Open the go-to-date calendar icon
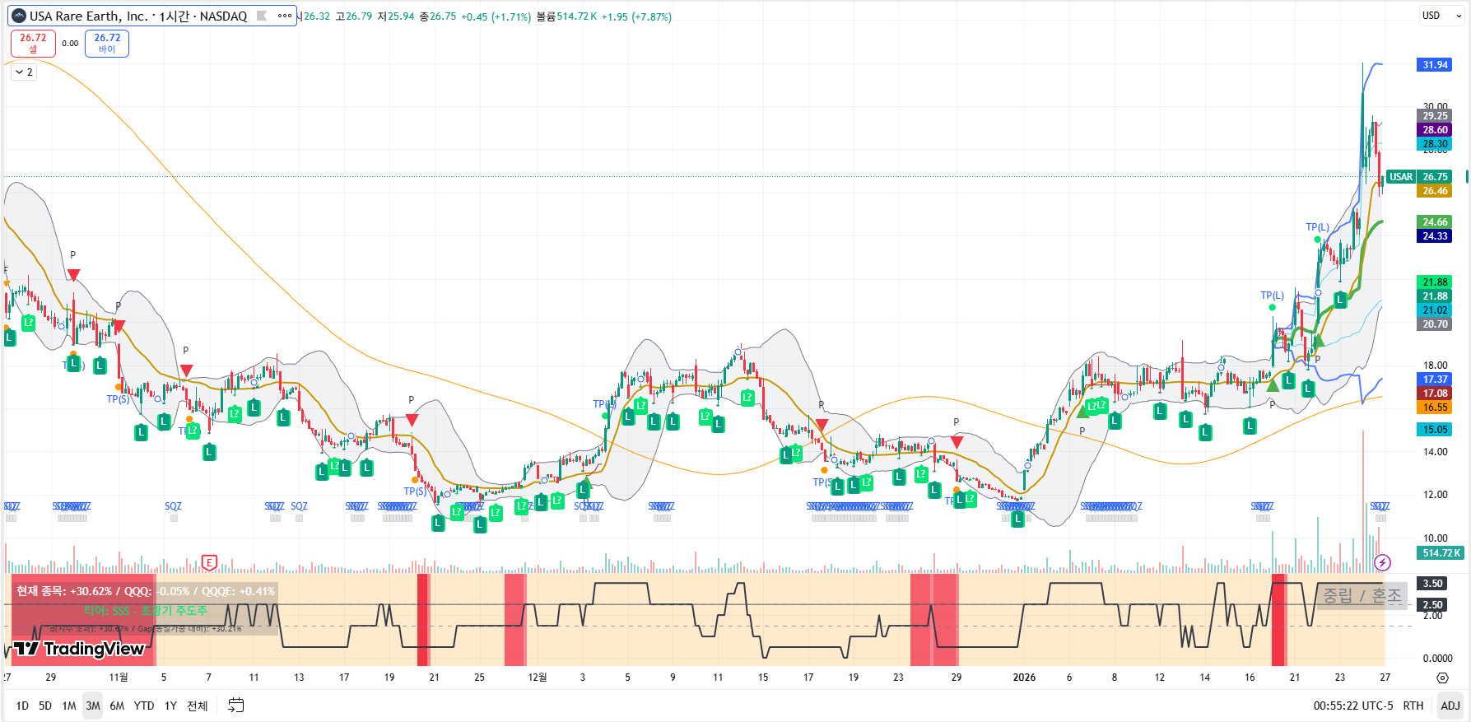The width and height of the screenshot is (1471, 722). point(236,706)
